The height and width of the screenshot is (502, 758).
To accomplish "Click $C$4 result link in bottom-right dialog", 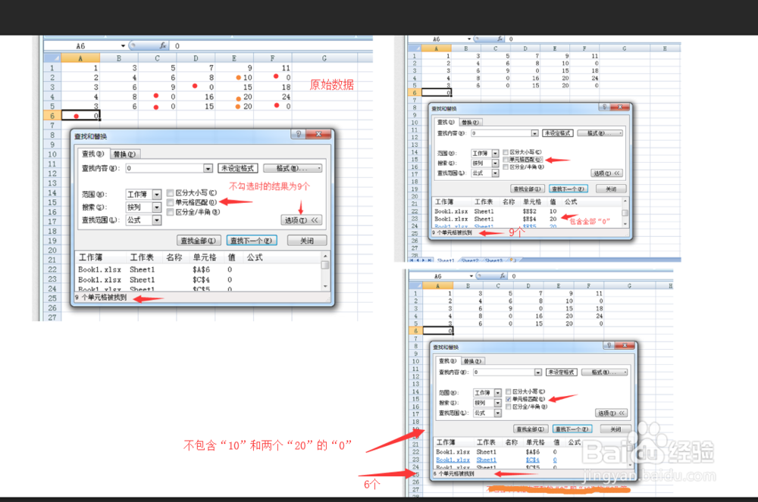I will (532, 460).
